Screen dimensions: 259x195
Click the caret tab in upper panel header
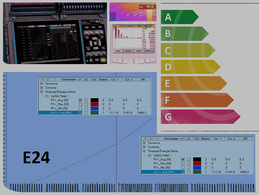[54, 79]
